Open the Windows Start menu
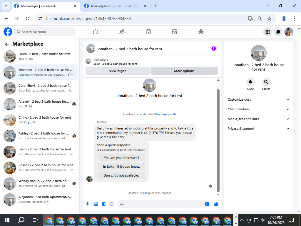 pyautogui.click(x=7, y=220)
